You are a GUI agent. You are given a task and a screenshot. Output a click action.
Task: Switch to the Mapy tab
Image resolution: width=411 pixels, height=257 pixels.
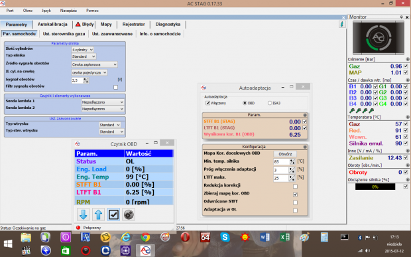106,24
